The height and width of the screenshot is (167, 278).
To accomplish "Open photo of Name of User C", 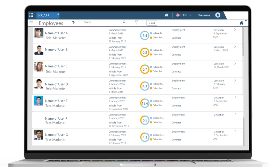I will (39, 66).
